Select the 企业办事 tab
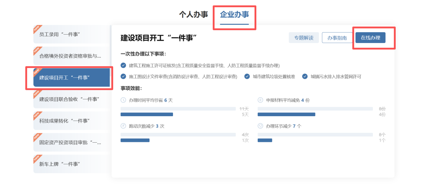Screen dimensions: 430x186 pyautogui.click(x=234, y=15)
